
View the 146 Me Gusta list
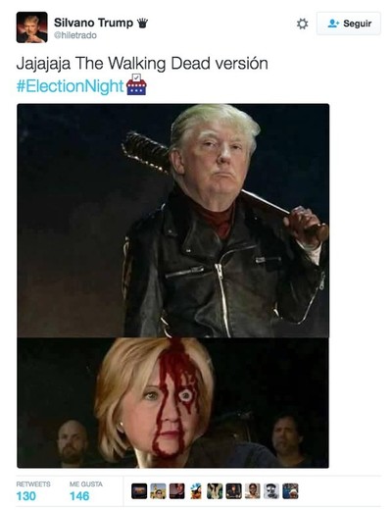85,491
